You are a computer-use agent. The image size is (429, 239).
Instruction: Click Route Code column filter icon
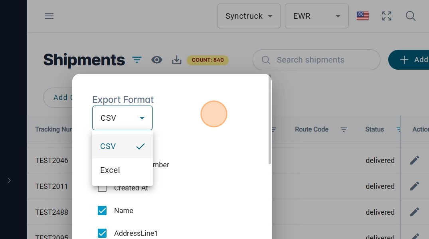[344, 129]
